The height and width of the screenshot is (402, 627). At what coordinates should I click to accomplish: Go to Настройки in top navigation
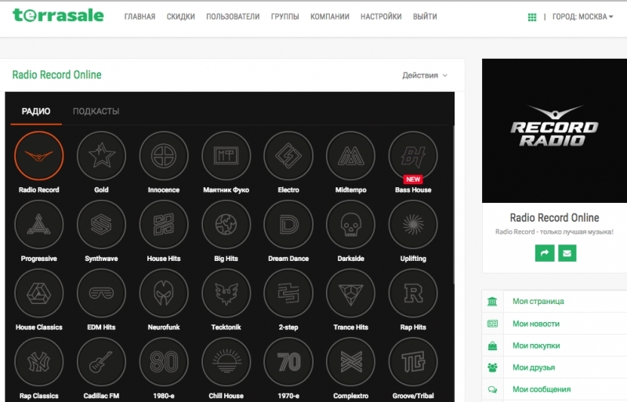pyautogui.click(x=381, y=16)
